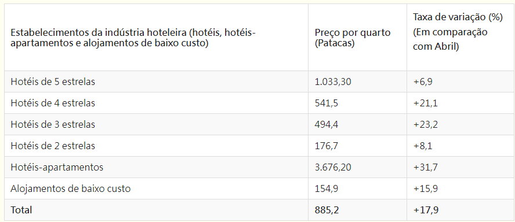Click the +31,7 variation value

point(425,167)
